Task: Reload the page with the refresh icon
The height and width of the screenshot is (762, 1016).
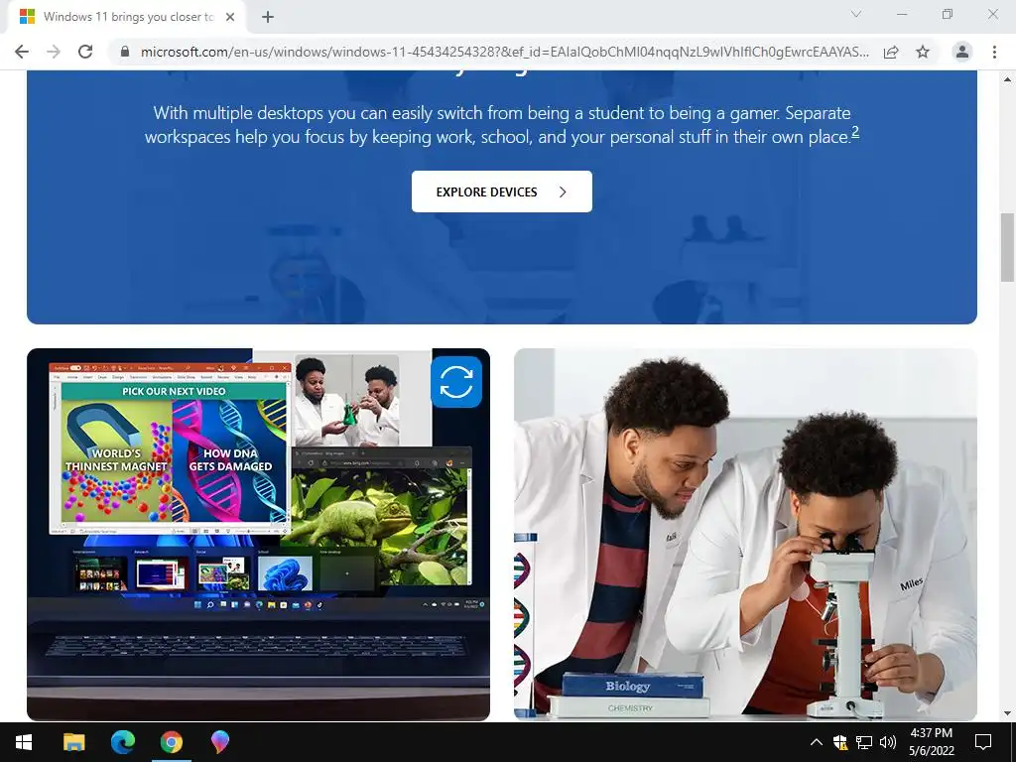Action: 85,52
